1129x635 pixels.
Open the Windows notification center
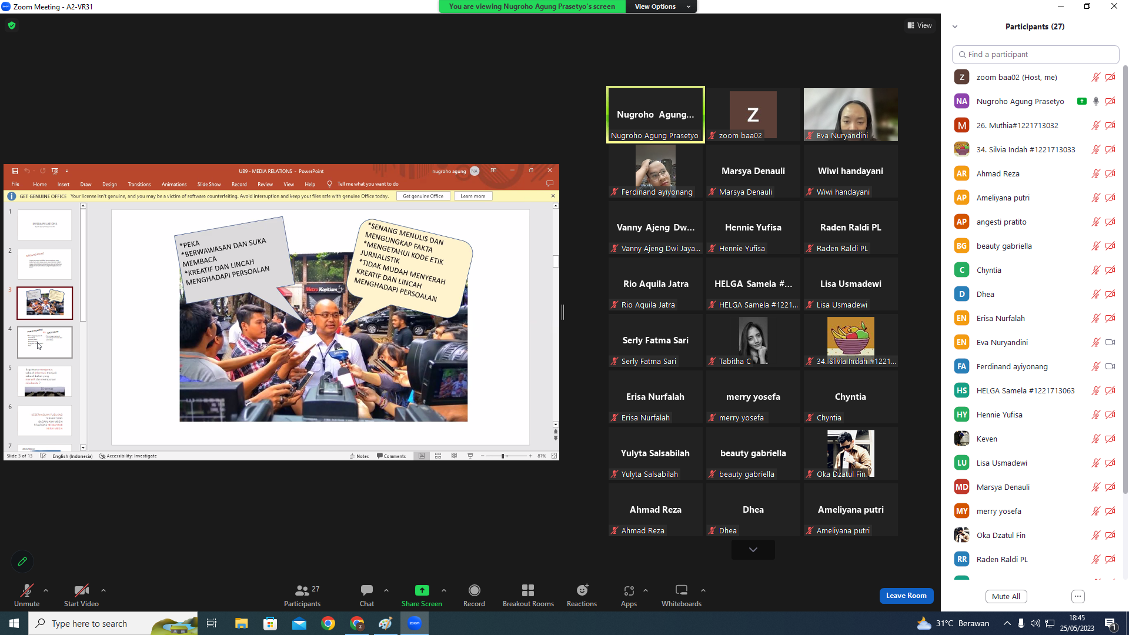pos(1111,623)
